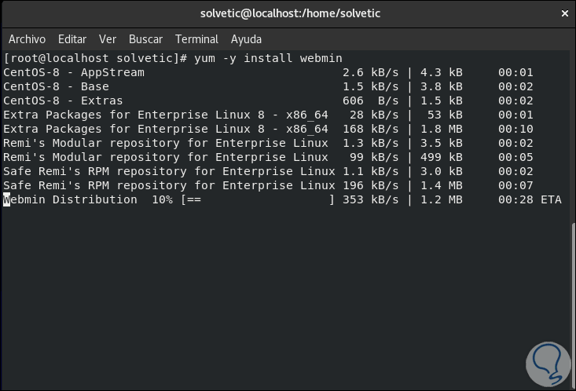Open the Ayuda help menu
This screenshot has width=576, height=391.
246,39
